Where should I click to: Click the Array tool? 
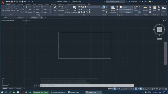(44, 12)
